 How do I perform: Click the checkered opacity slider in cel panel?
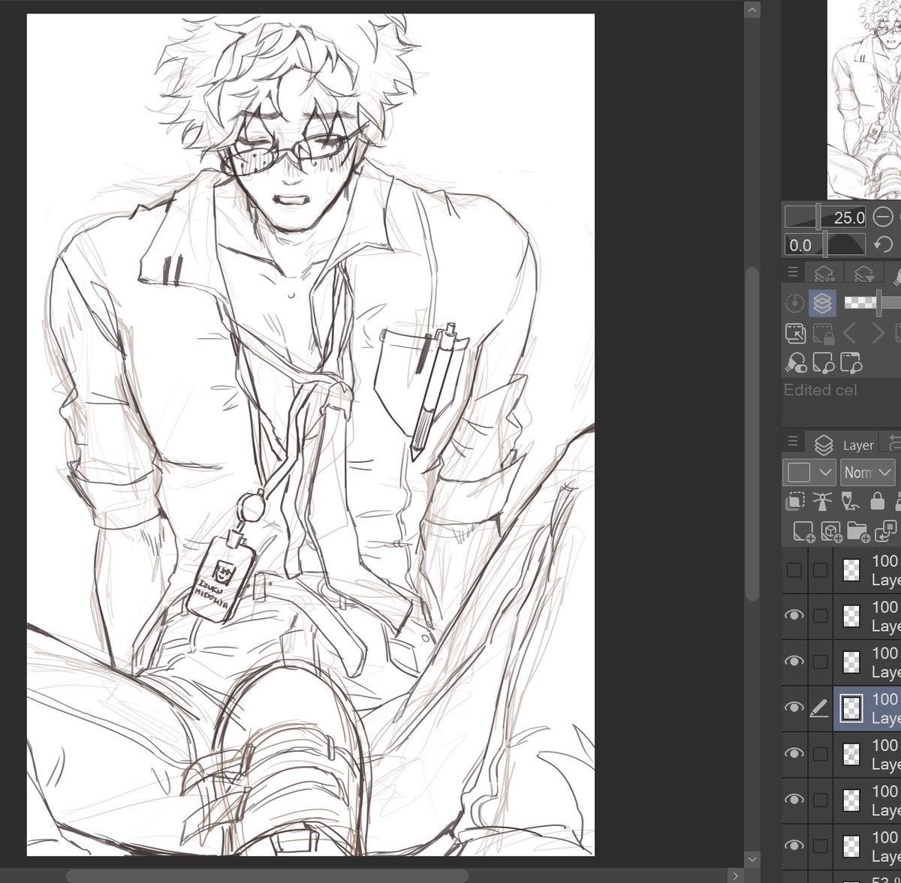872,302
